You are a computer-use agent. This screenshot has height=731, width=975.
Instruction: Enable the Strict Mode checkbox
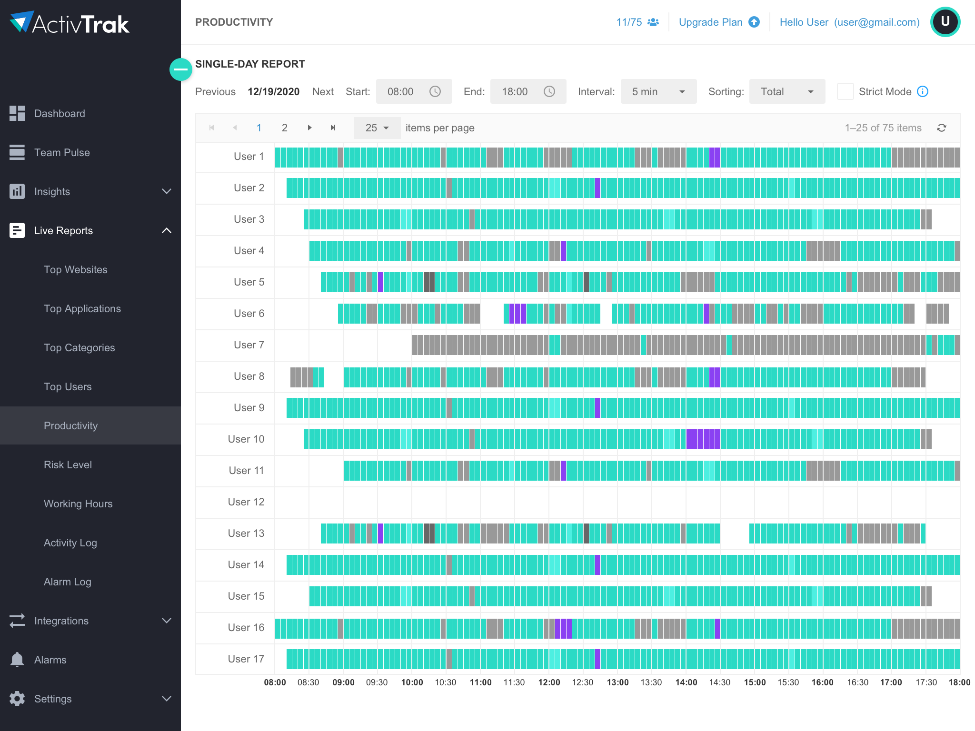[x=846, y=91]
